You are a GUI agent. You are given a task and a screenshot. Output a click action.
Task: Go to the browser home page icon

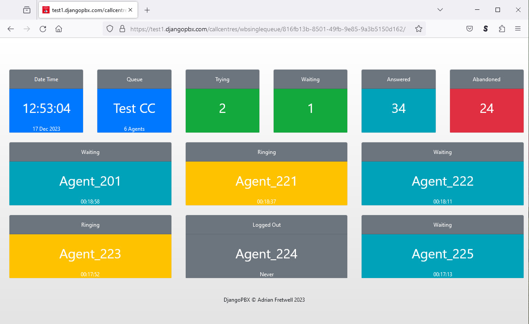tap(58, 29)
